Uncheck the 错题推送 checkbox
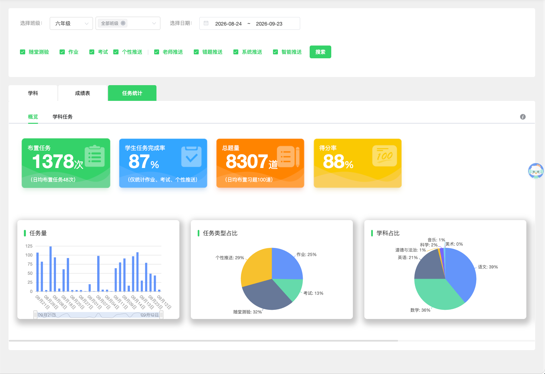 click(x=196, y=52)
